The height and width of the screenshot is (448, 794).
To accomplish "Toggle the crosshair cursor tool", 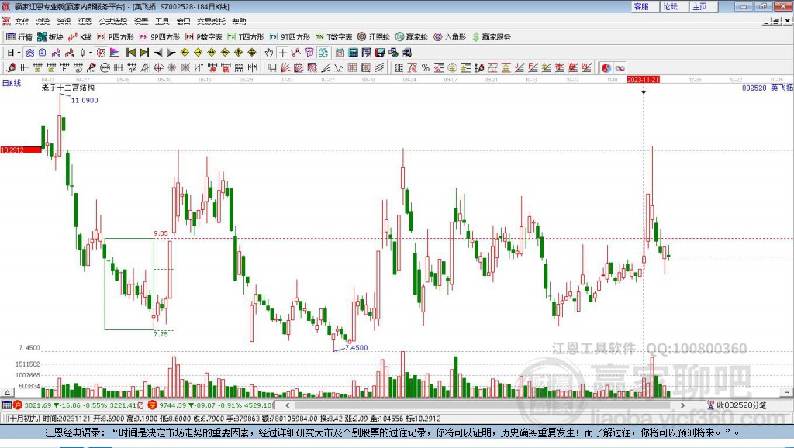I will point(282,53).
